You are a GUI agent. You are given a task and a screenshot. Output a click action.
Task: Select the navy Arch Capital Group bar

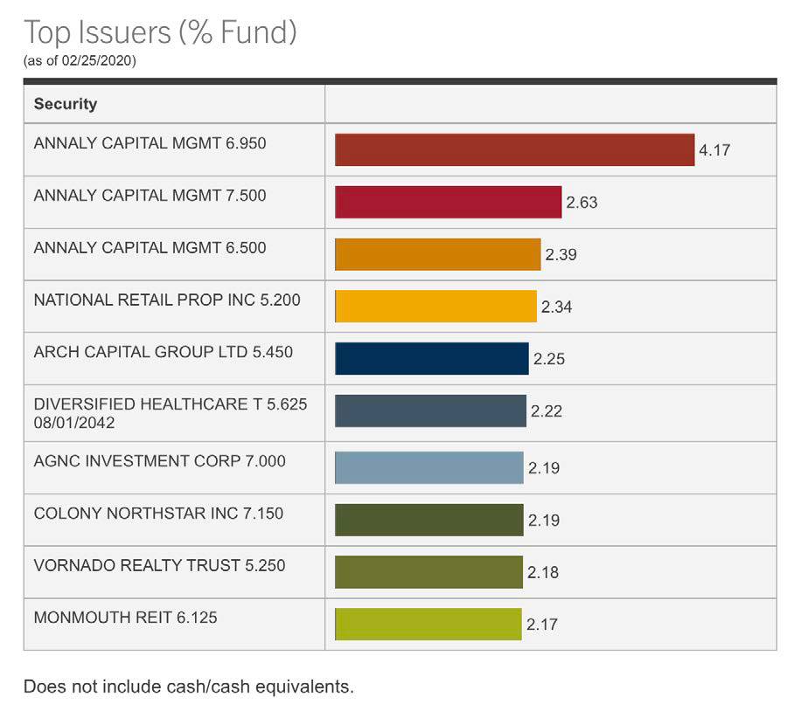click(432, 359)
